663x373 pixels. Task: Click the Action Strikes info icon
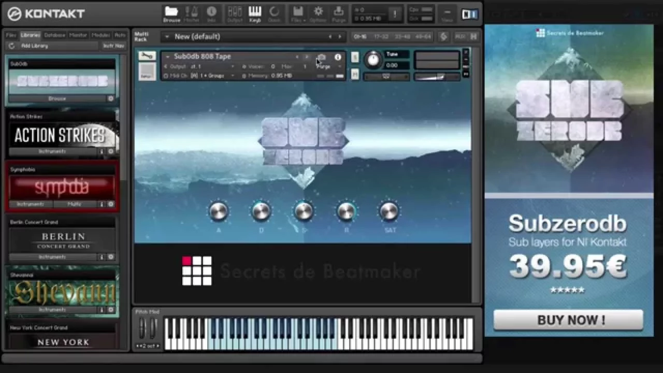point(102,151)
